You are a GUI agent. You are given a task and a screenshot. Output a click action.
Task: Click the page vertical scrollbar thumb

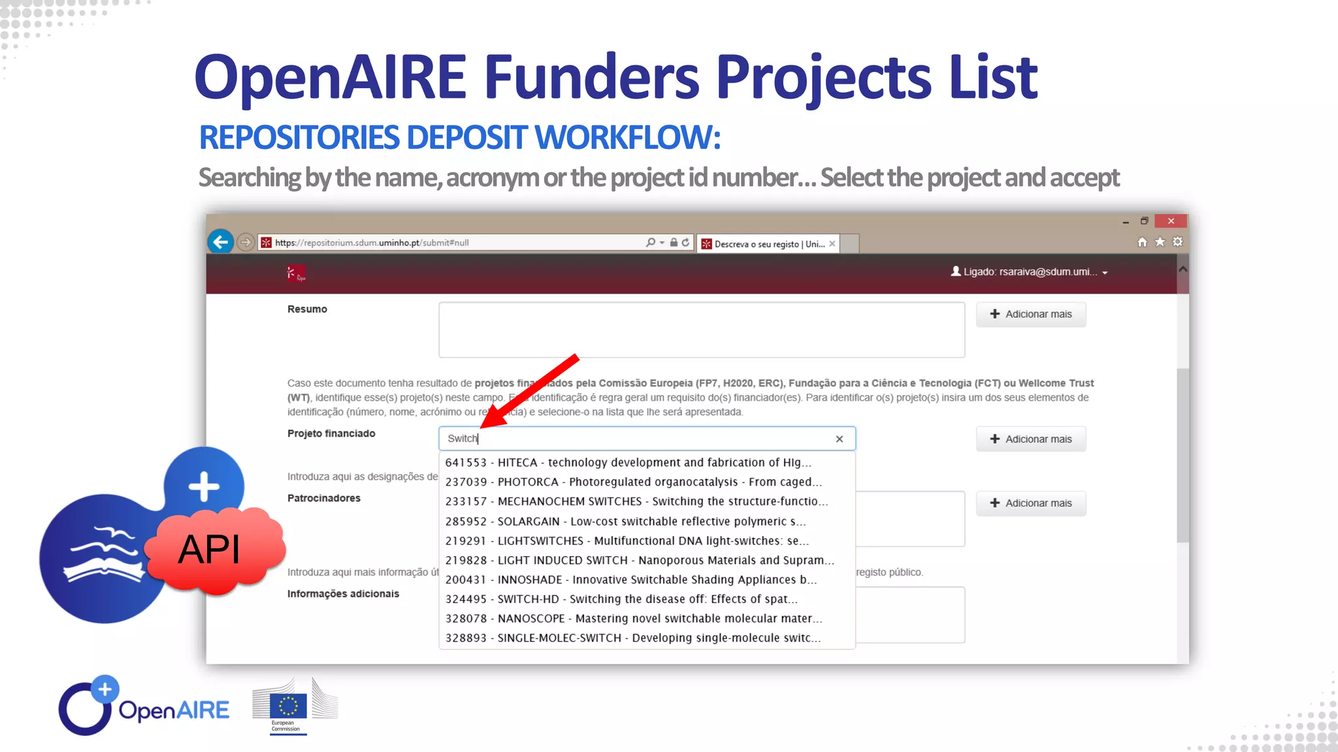click(x=1183, y=455)
